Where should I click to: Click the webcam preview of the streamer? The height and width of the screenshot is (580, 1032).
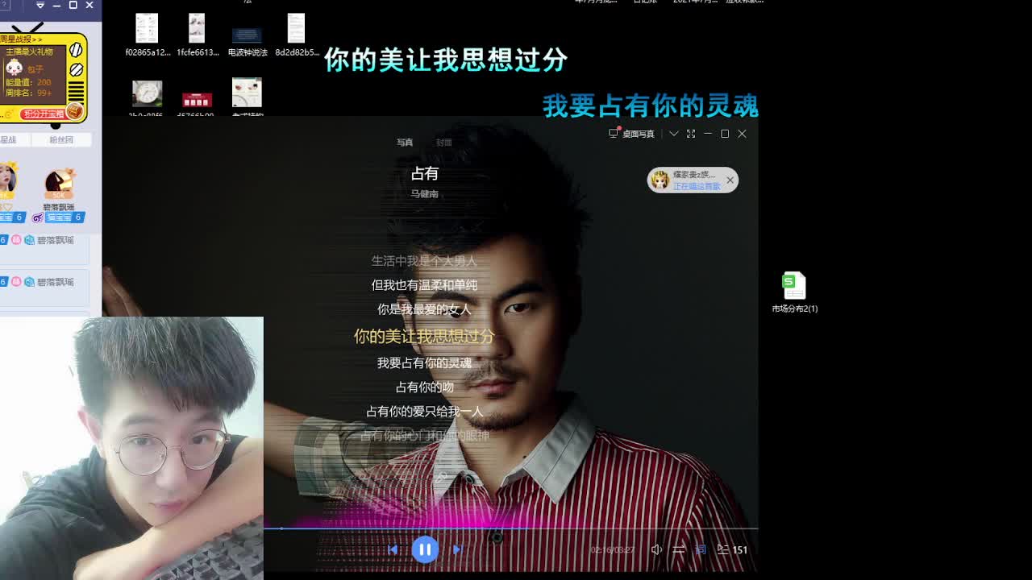click(131, 448)
